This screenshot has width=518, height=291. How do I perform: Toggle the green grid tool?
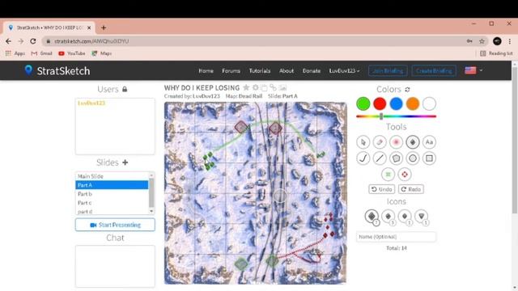(388, 175)
